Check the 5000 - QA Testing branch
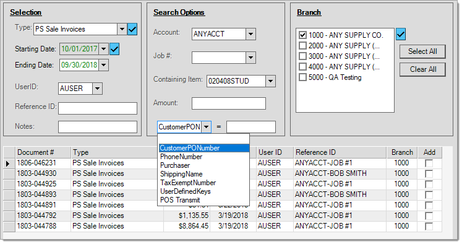 click(302, 77)
